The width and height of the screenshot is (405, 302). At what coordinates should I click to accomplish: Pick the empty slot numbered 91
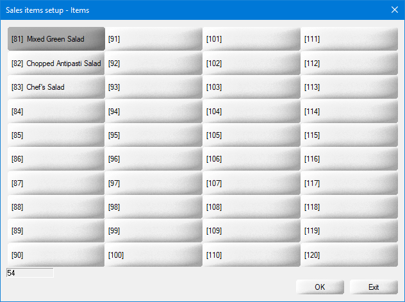point(154,39)
